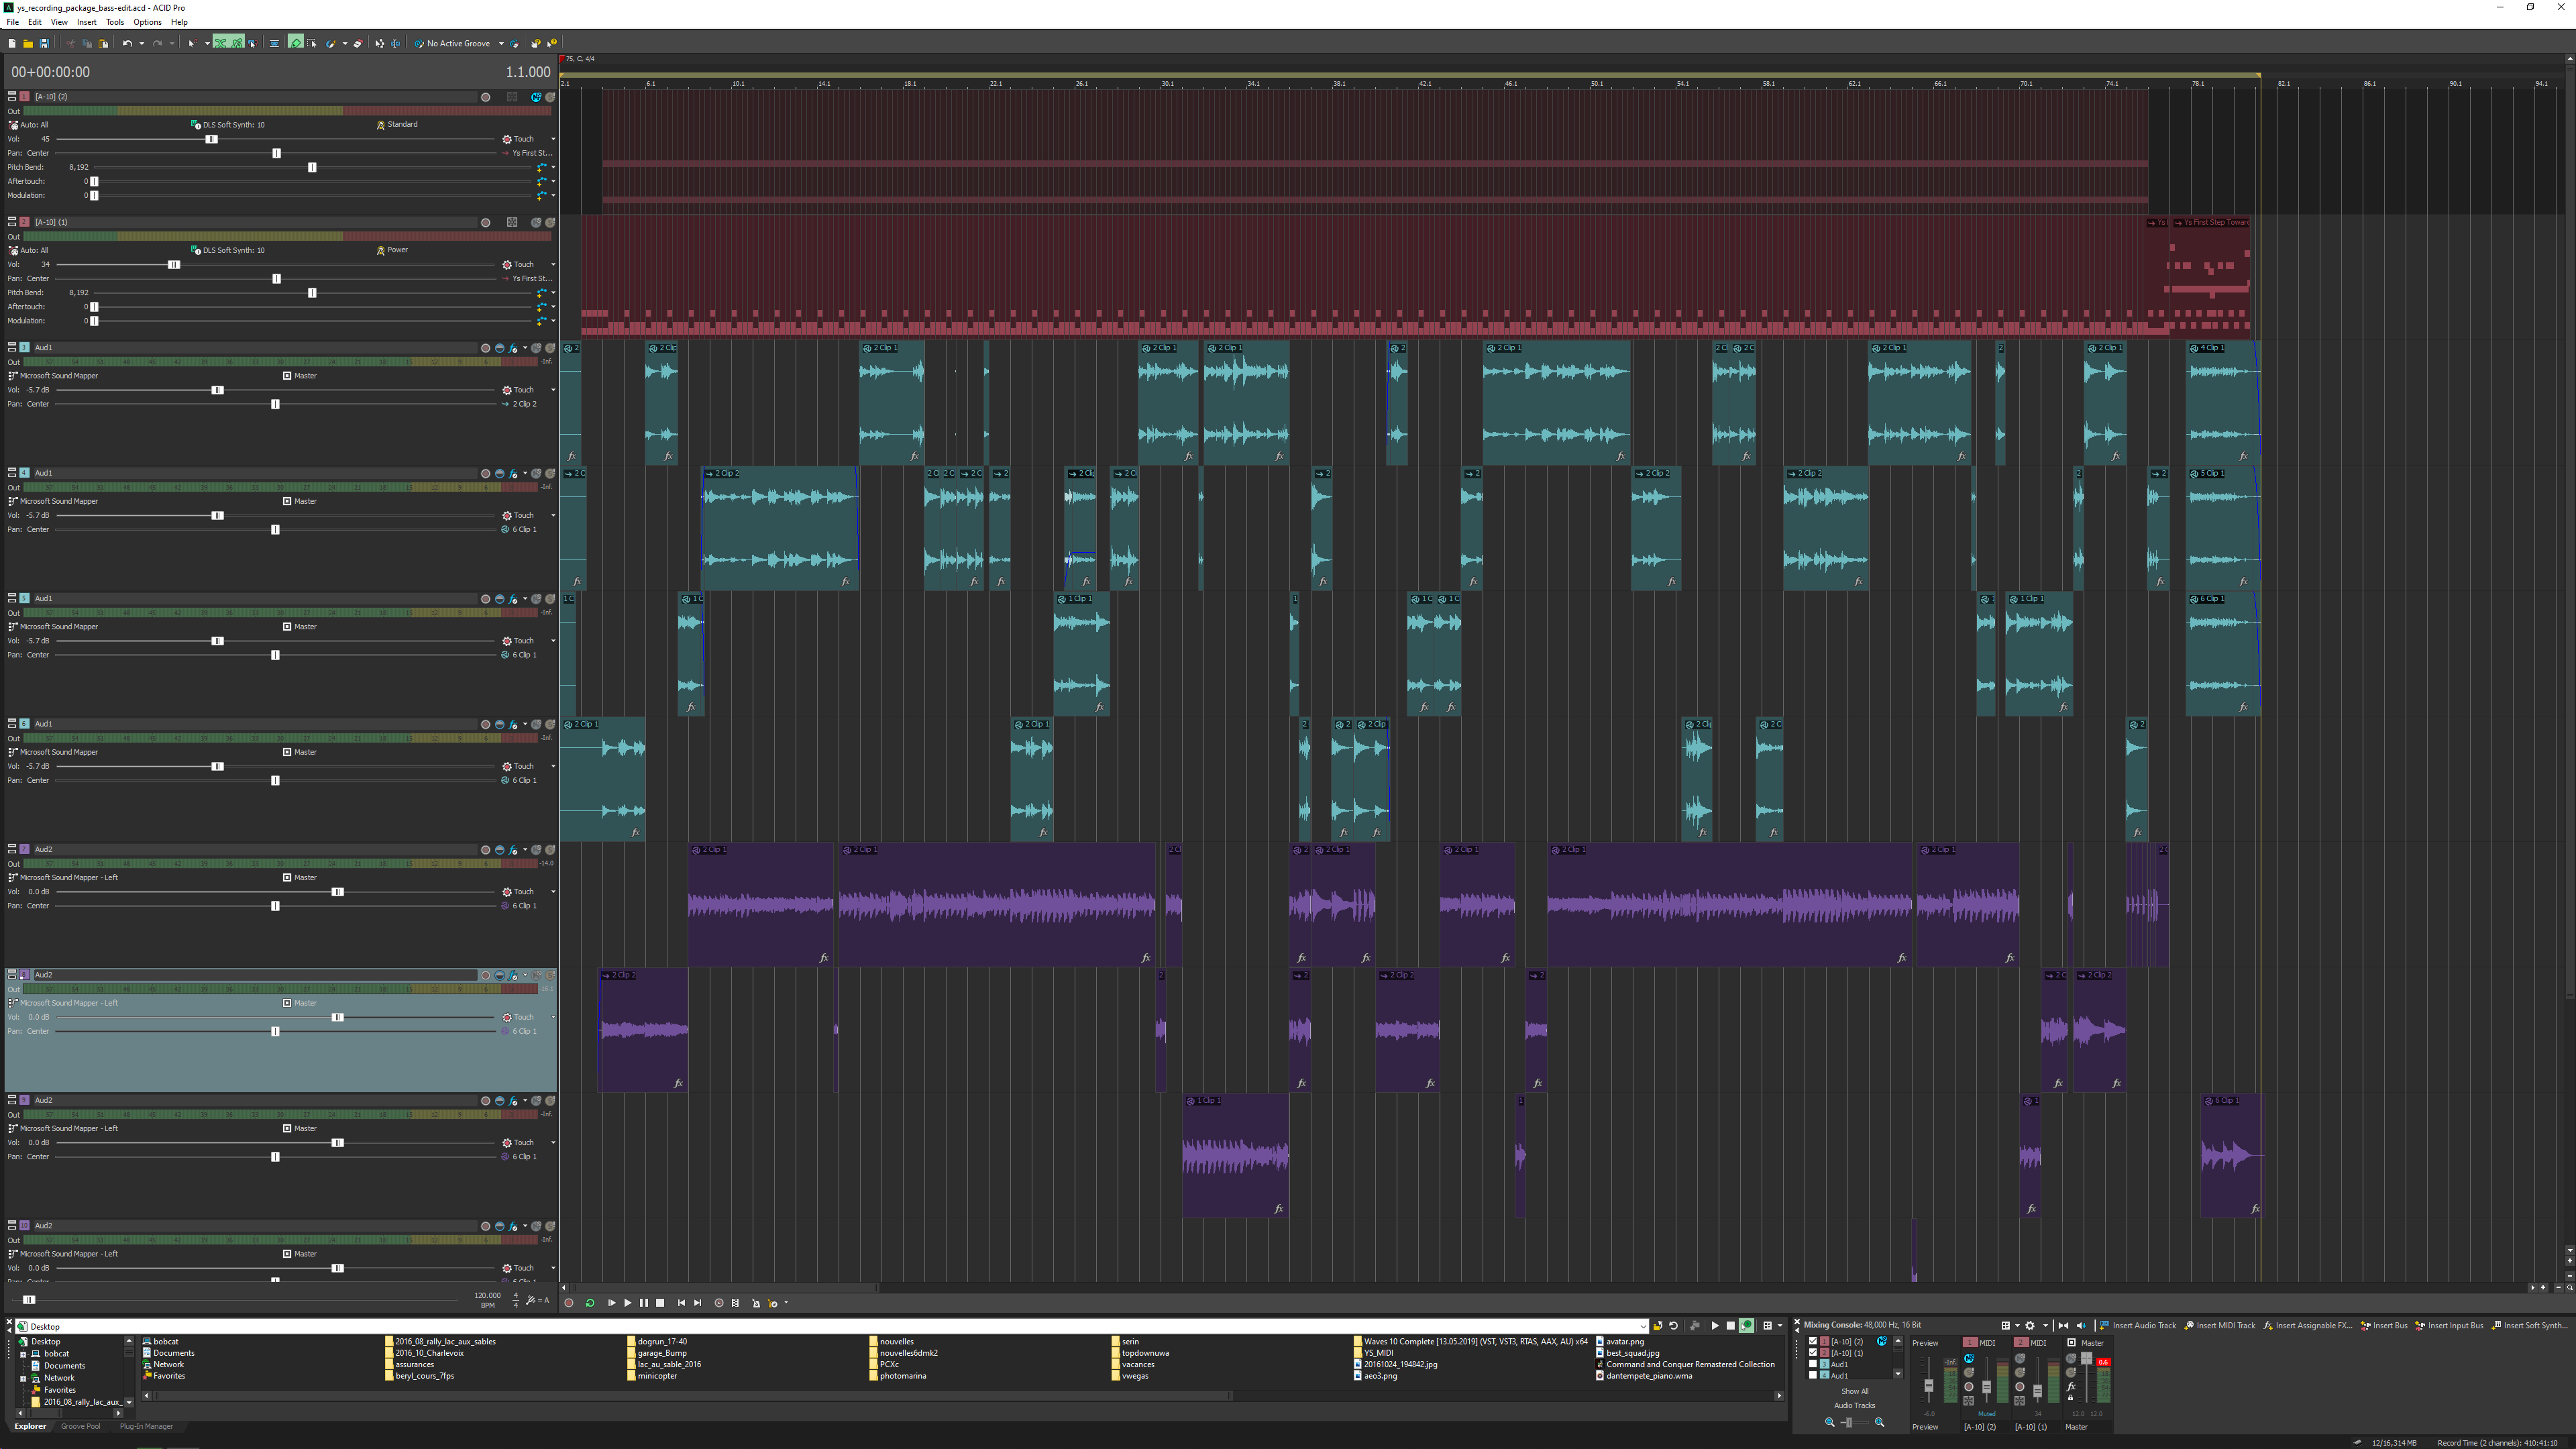The width and height of the screenshot is (2576, 1449).
Task: Toggle the Automatic Crossfades icon
Action: point(221,43)
